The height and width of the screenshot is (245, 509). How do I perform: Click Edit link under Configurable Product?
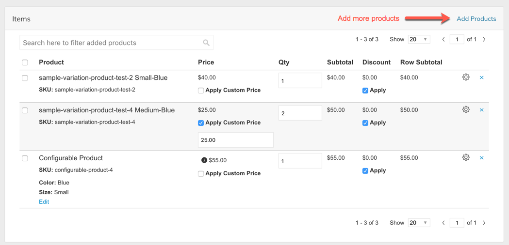[44, 202]
